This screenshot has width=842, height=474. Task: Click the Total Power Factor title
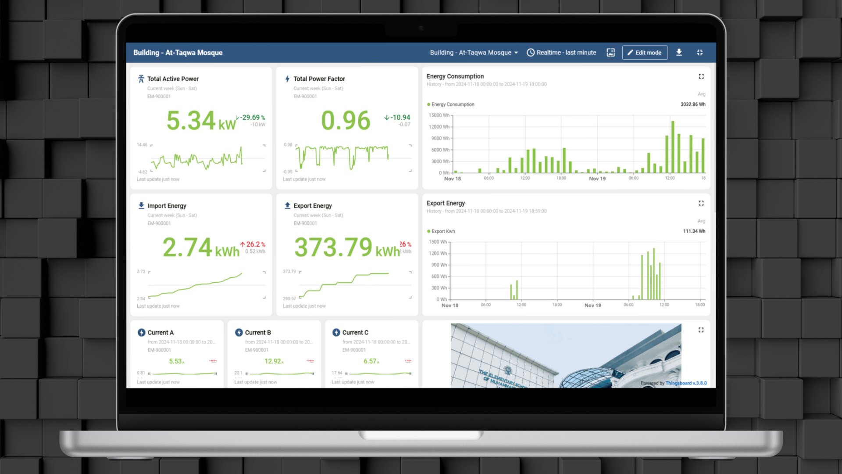click(319, 79)
